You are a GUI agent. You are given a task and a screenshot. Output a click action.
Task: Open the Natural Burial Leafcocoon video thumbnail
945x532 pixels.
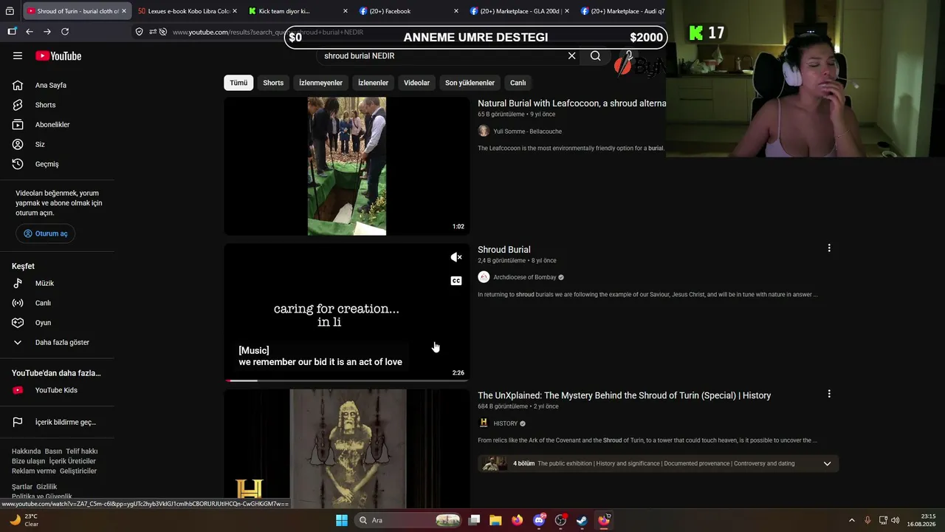tap(347, 166)
